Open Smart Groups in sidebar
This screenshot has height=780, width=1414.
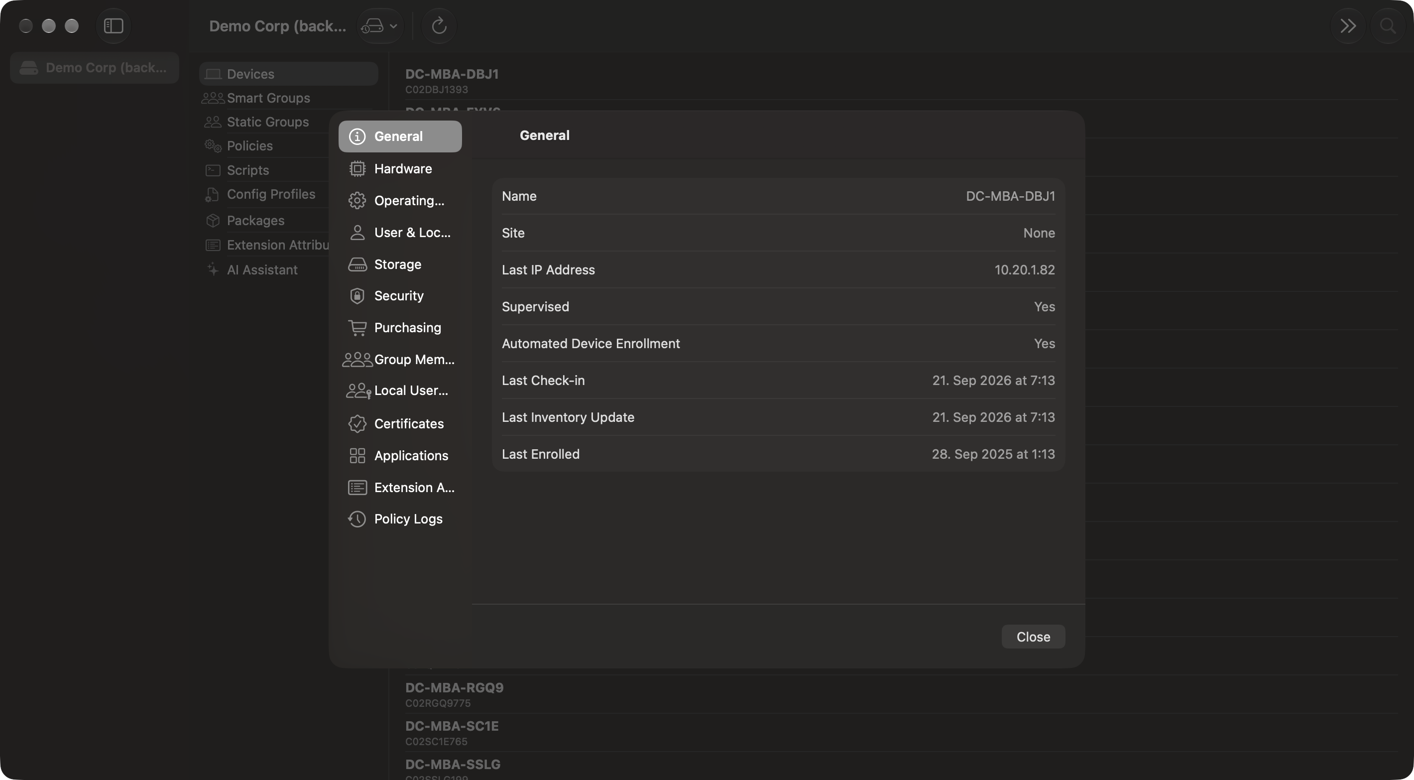coord(289,98)
